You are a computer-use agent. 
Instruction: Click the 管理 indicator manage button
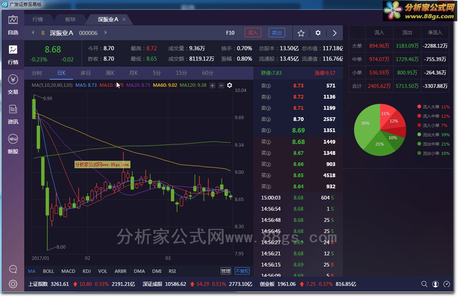226,271
